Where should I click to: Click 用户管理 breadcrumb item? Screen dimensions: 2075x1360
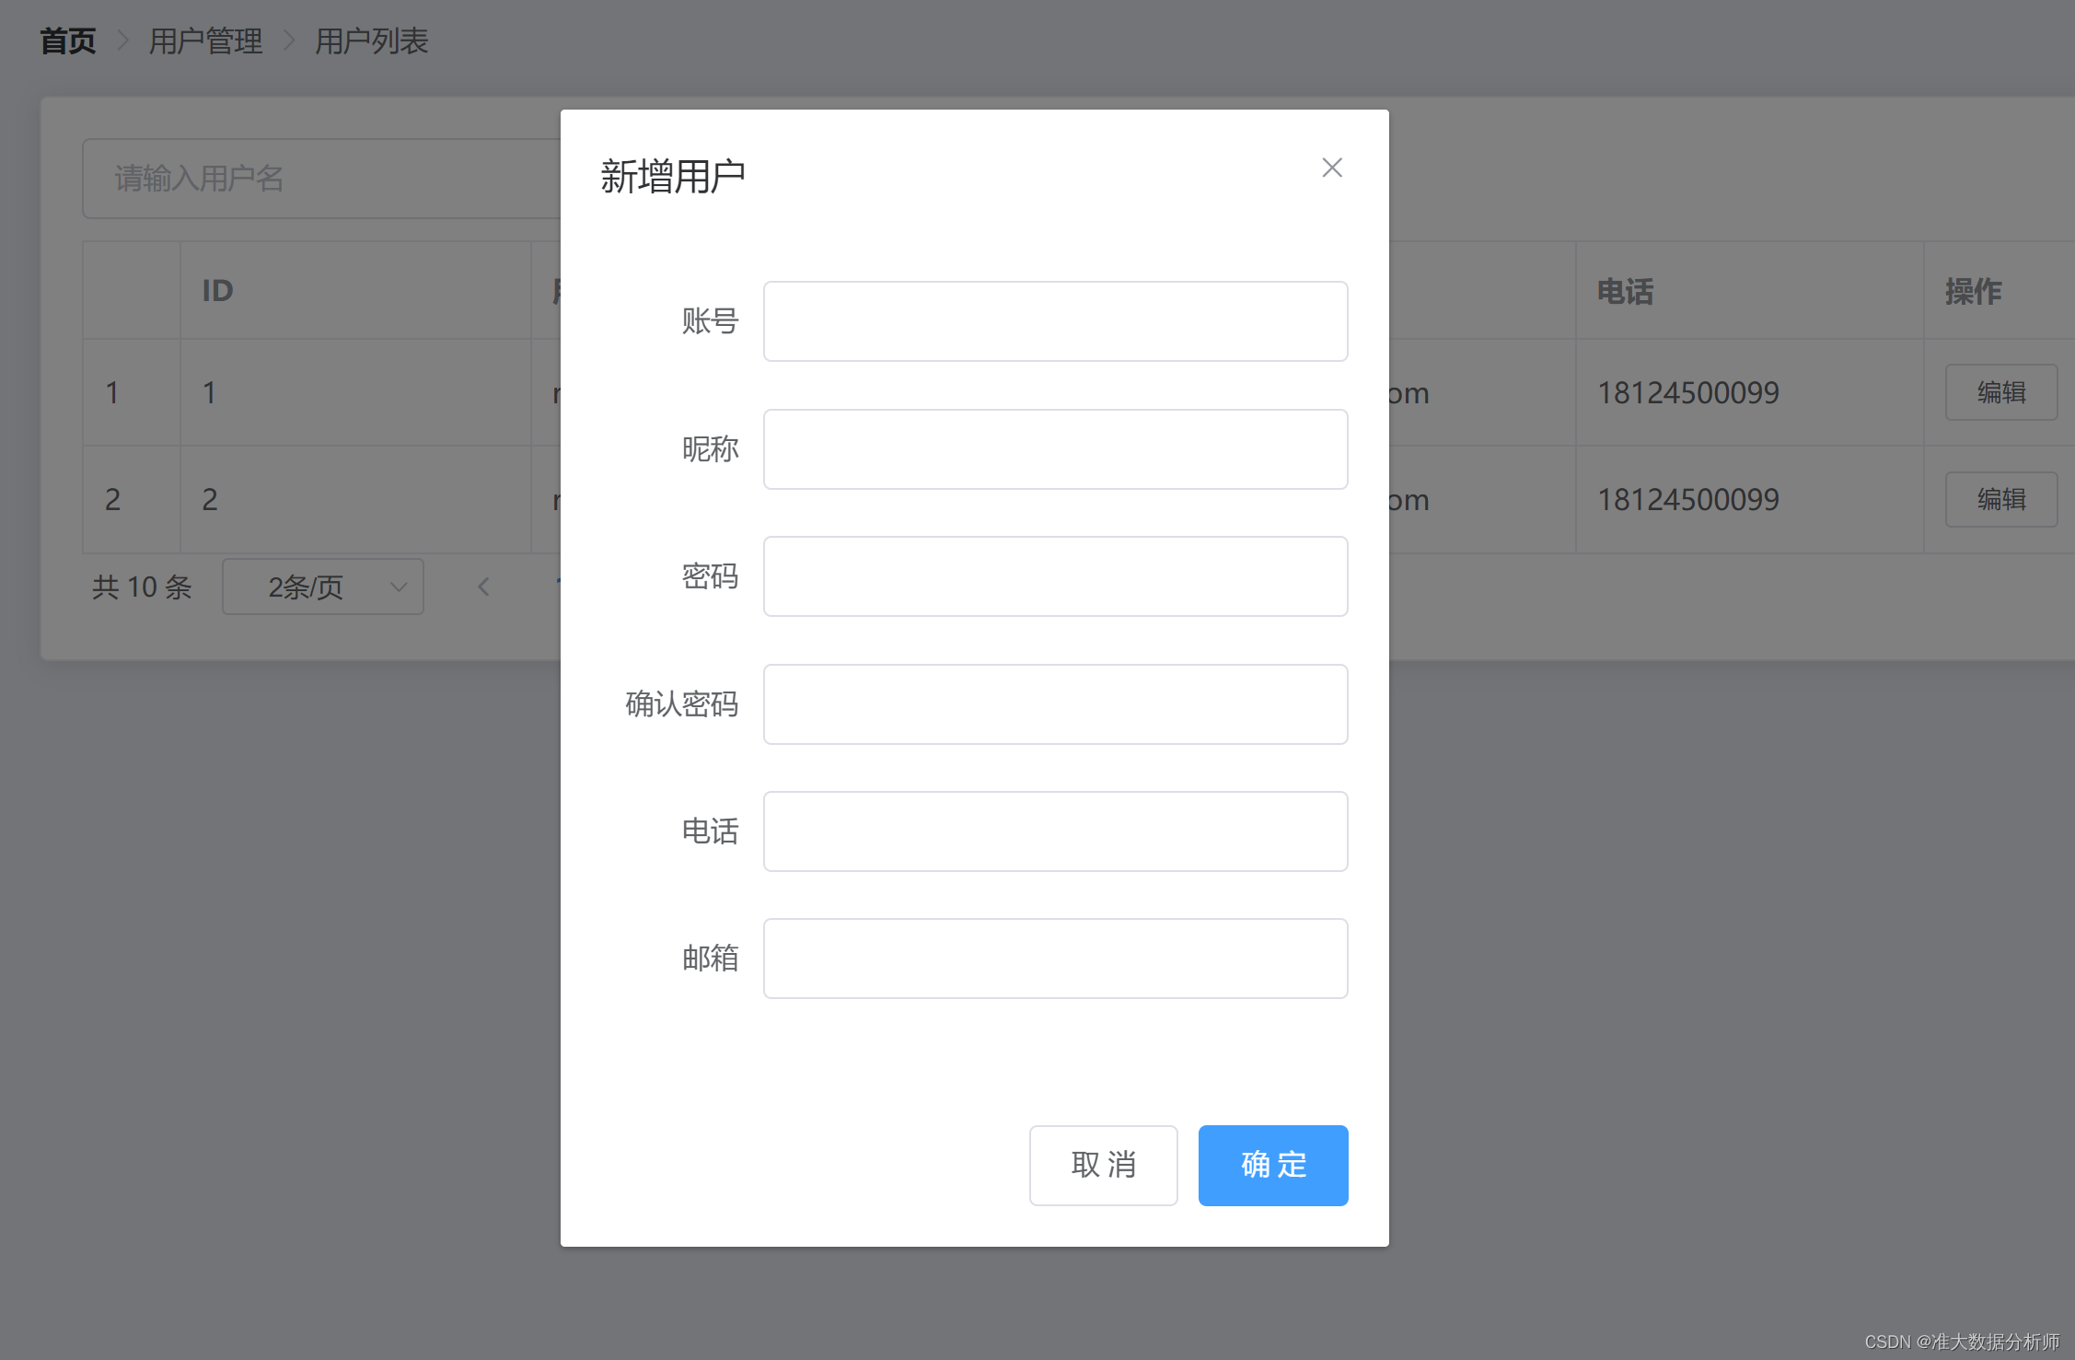(x=205, y=41)
